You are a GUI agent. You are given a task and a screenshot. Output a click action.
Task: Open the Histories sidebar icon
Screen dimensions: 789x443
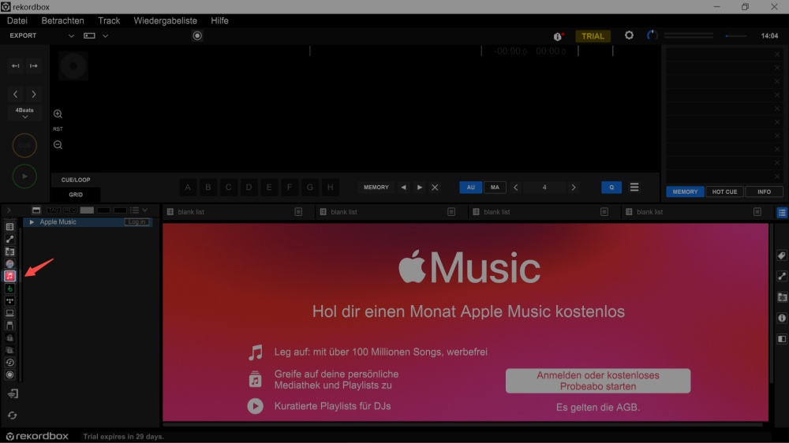click(x=9, y=362)
